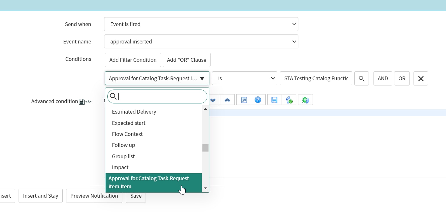The height and width of the screenshot is (215, 446).
Task: Click the script editor help question mark icon
Action: 258,100
